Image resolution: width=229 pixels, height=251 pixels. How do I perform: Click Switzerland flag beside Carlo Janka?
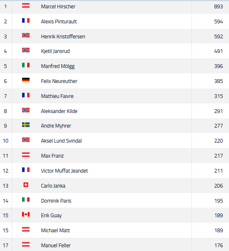point(26,185)
